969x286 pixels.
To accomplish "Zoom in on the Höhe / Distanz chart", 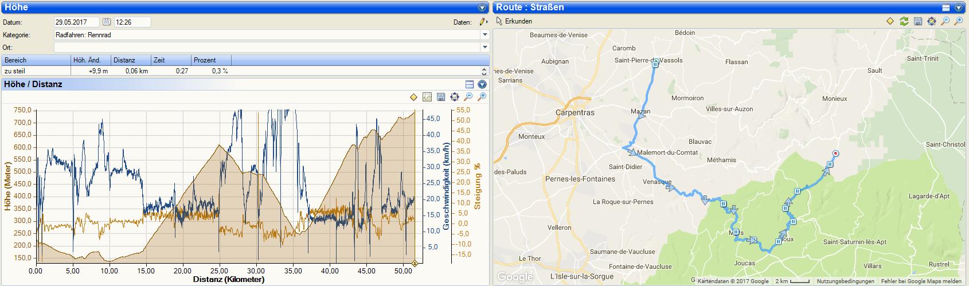I will 482,97.
